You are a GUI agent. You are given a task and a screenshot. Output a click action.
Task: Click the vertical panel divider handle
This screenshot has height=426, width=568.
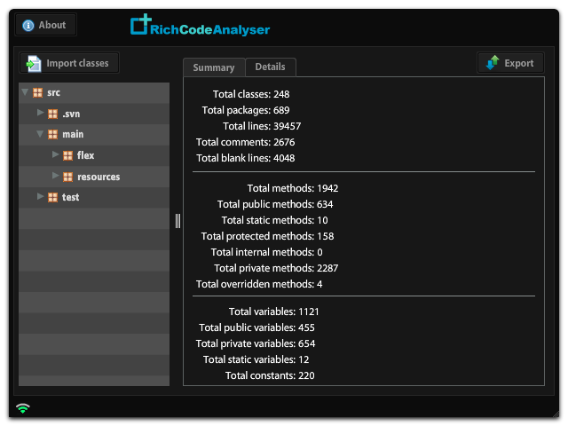coord(177,221)
